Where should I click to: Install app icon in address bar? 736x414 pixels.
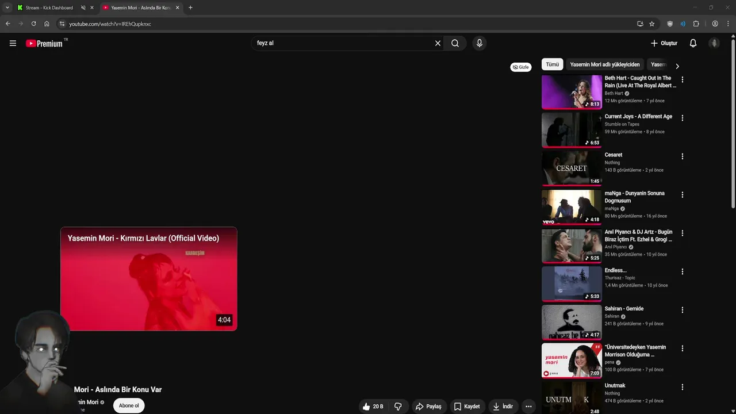click(640, 24)
